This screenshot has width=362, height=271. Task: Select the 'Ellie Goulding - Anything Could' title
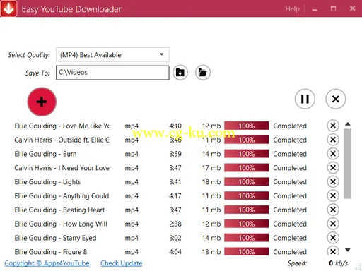(x=62, y=196)
